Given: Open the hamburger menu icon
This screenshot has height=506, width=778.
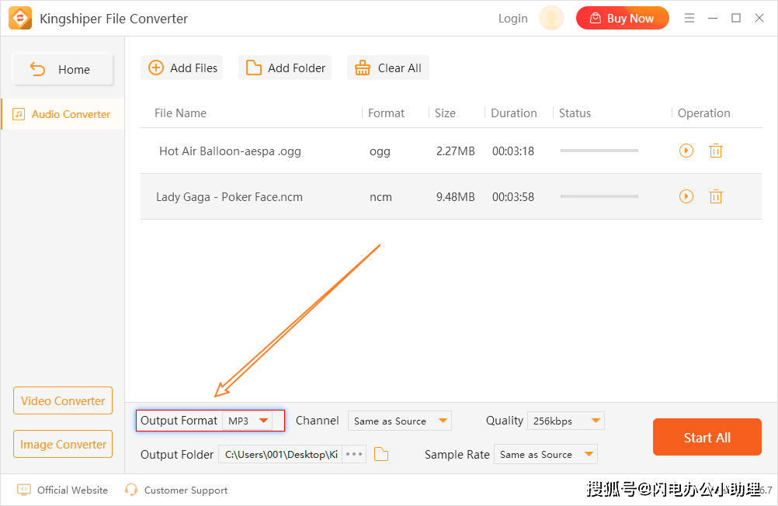Looking at the screenshot, I should coord(689,19).
